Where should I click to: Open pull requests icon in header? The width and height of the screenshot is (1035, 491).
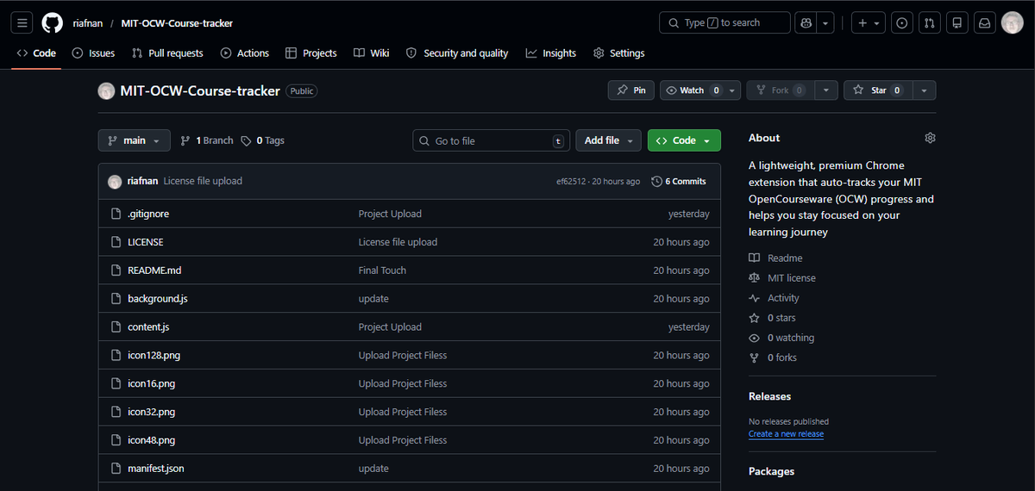click(x=929, y=23)
